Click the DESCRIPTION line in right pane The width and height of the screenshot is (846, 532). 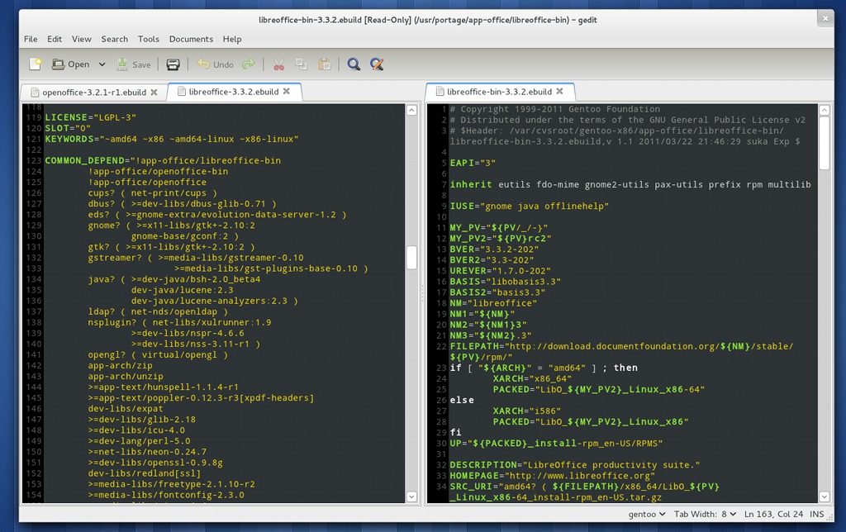(x=575, y=464)
